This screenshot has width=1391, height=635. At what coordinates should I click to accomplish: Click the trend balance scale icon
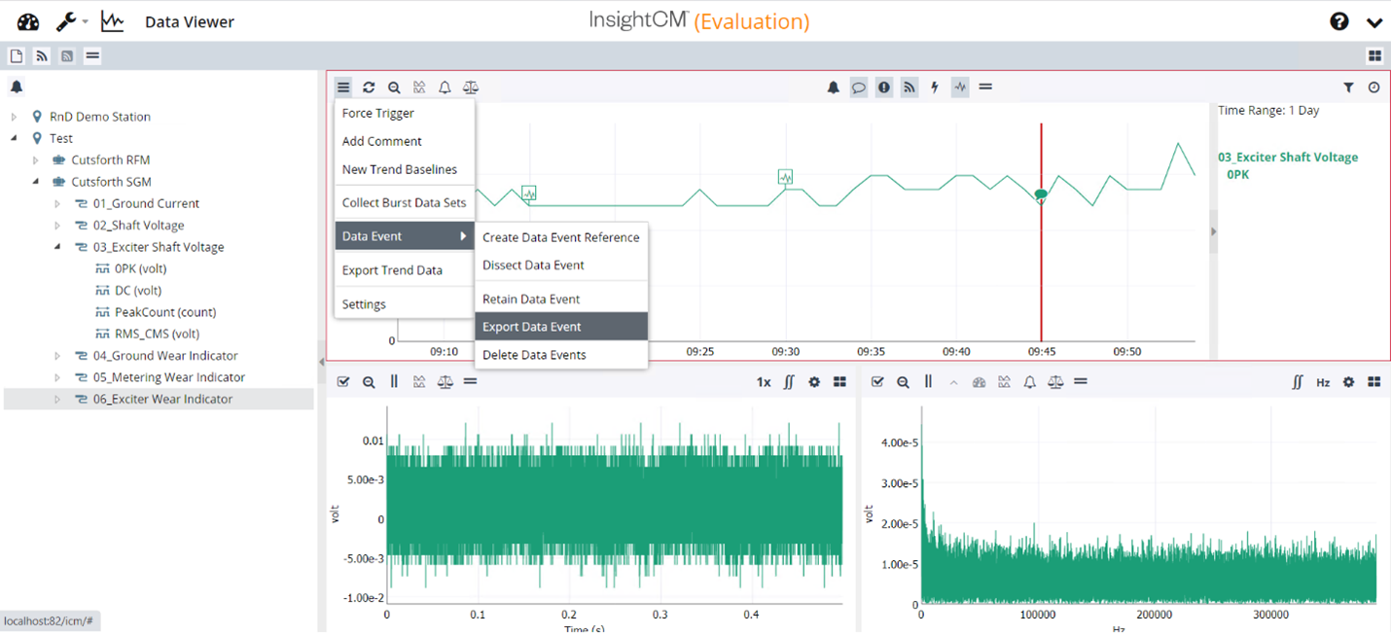pos(471,88)
